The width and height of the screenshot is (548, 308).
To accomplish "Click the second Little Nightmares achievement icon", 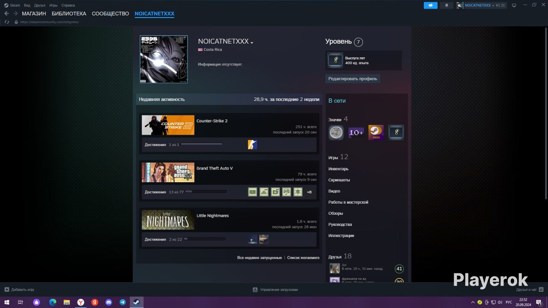I will [264, 239].
